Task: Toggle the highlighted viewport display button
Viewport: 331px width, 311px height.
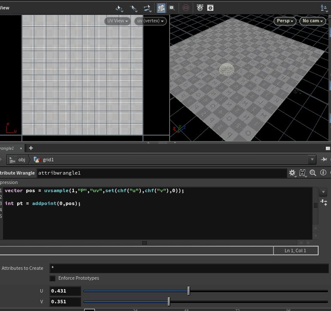Action: 161,8
